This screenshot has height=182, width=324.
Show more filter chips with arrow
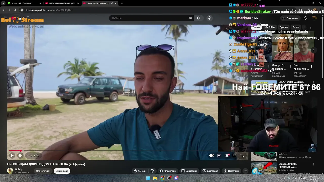pos(311,28)
